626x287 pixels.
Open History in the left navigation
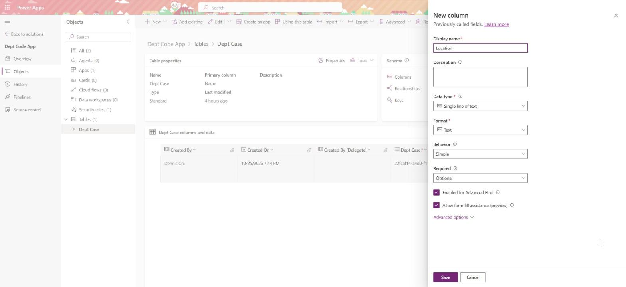point(20,84)
